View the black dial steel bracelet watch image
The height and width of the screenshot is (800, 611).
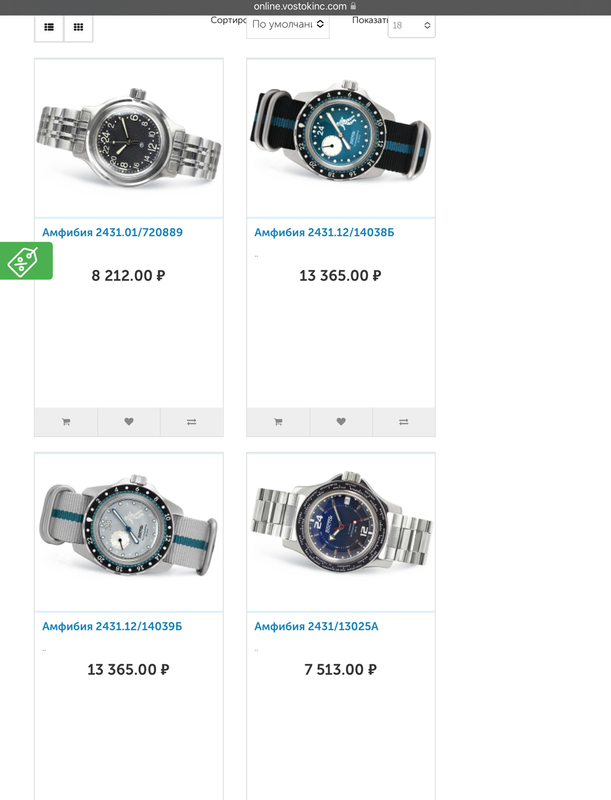click(129, 138)
